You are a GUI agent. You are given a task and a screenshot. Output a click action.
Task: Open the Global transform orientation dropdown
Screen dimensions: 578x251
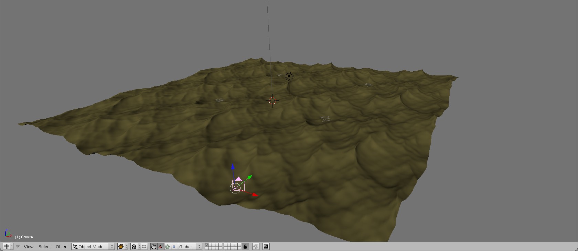[x=190, y=247]
